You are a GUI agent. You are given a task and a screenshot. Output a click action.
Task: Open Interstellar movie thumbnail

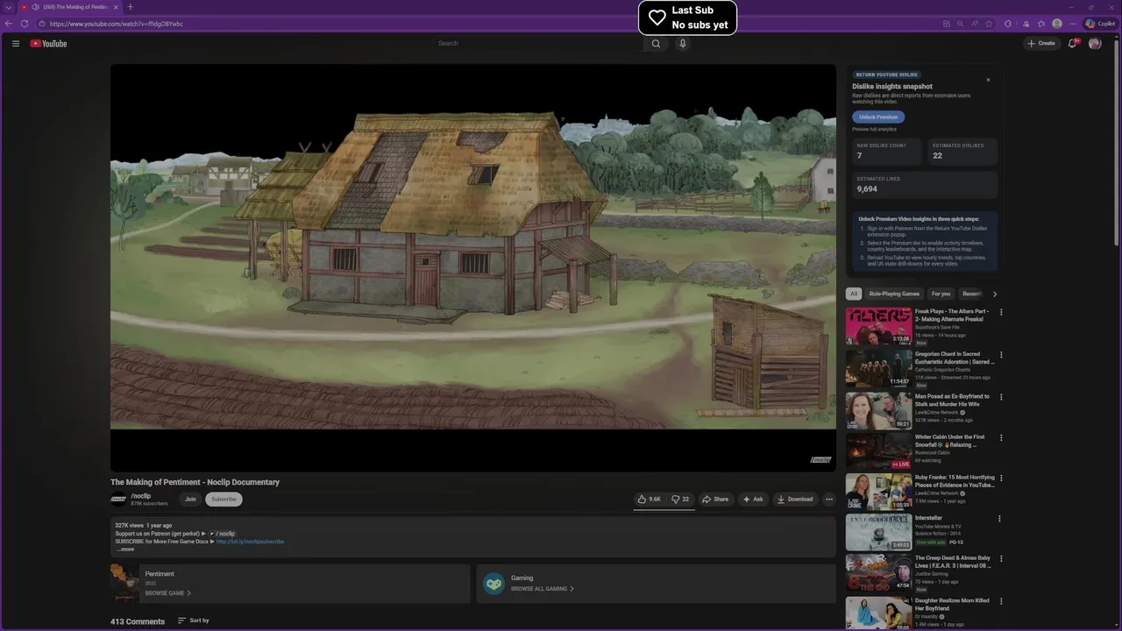point(878,532)
